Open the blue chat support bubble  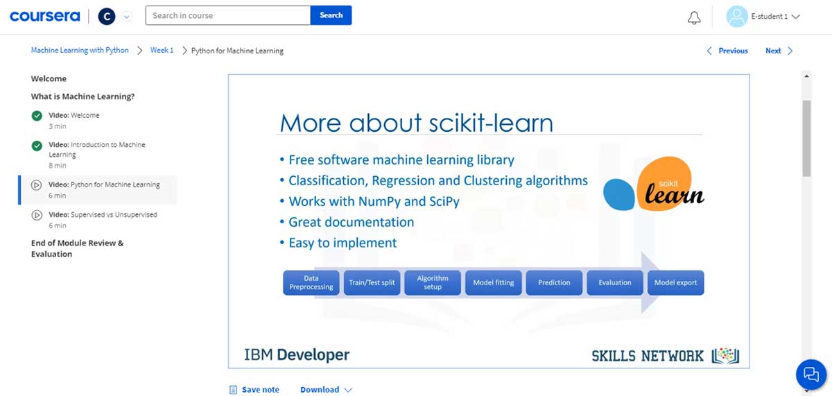(811, 375)
